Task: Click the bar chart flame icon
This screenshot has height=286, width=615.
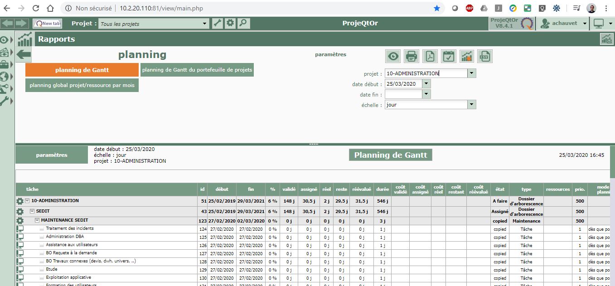Action: (x=466, y=56)
